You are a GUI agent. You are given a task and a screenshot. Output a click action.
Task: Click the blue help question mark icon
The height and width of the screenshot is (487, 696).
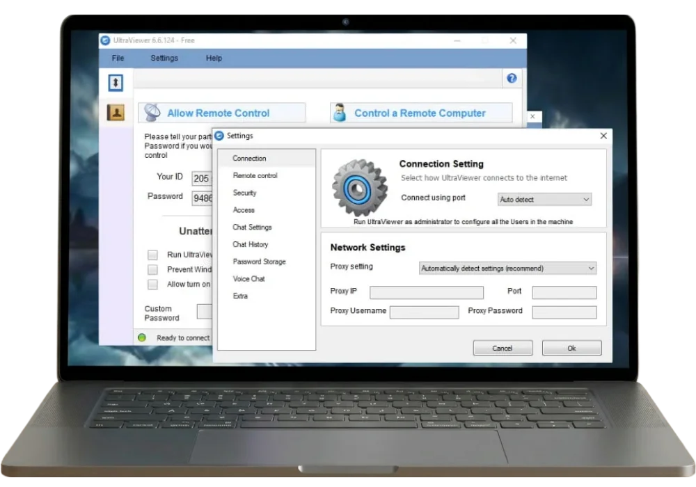coord(512,79)
